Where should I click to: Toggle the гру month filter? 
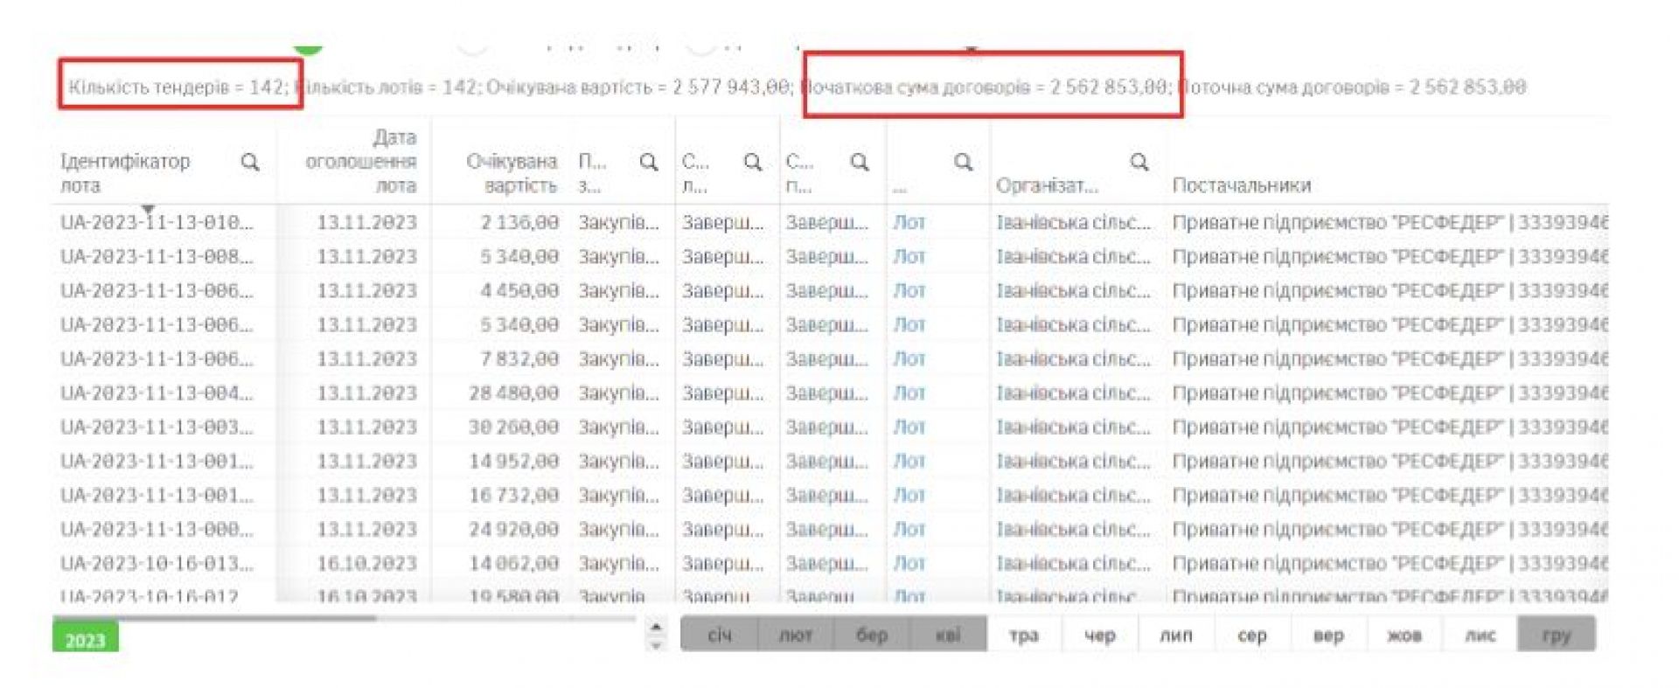(x=1556, y=635)
